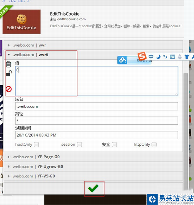Image resolution: width=194 pixels, height=205 pixels.
Task: Click the 过期时间 label text
Action: click(x=23, y=128)
